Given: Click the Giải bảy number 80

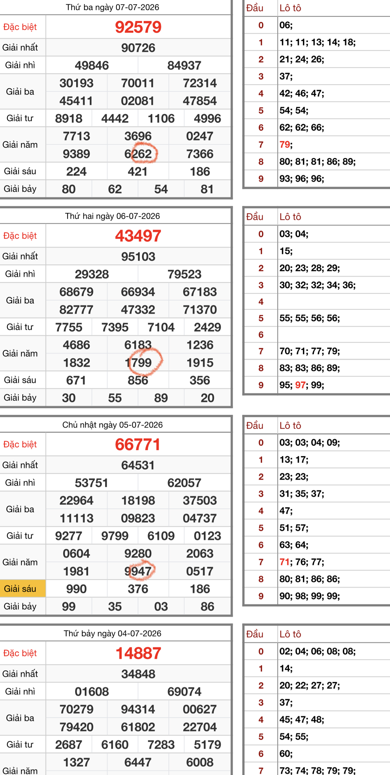Looking at the screenshot, I should [x=69, y=189].
